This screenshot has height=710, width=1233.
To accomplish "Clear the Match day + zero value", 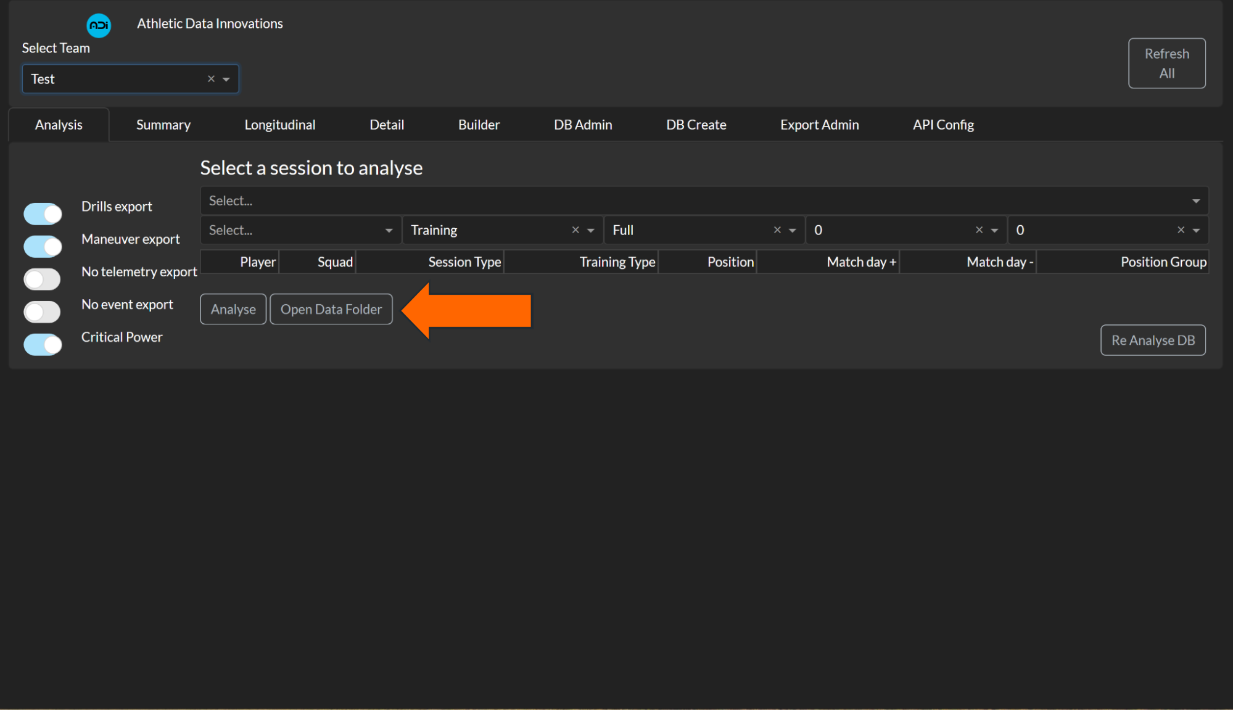I will click(x=979, y=230).
